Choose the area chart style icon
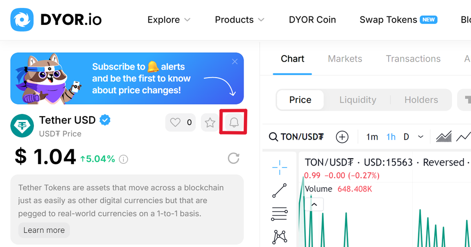The width and height of the screenshot is (471, 247). [444, 137]
